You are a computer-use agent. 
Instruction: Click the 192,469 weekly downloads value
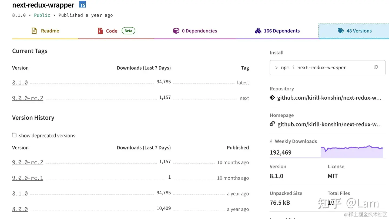pyautogui.click(x=281, y=152)
